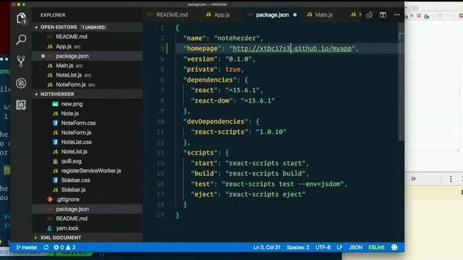Change indentation via Spaces: 2

pos(297,247)
